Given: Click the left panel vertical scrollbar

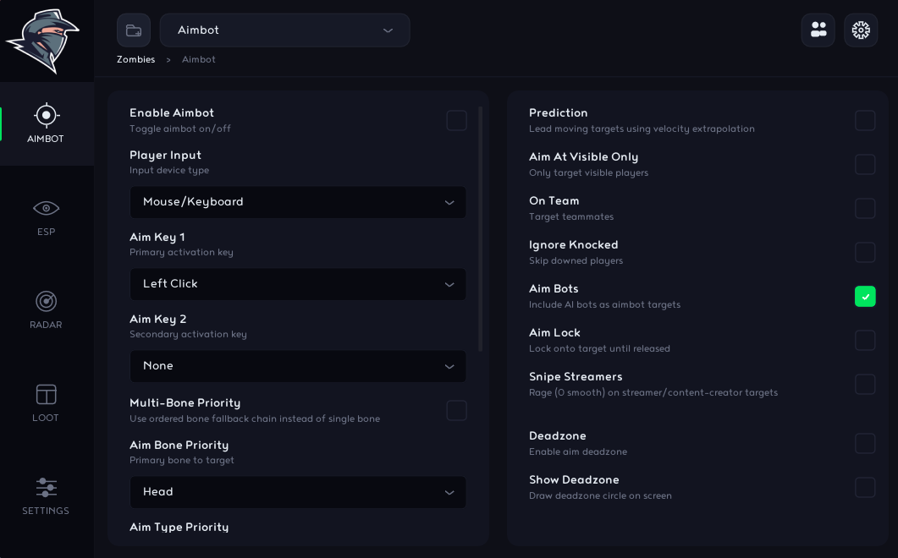Looking at the screenshot, I should click(480, 229).
